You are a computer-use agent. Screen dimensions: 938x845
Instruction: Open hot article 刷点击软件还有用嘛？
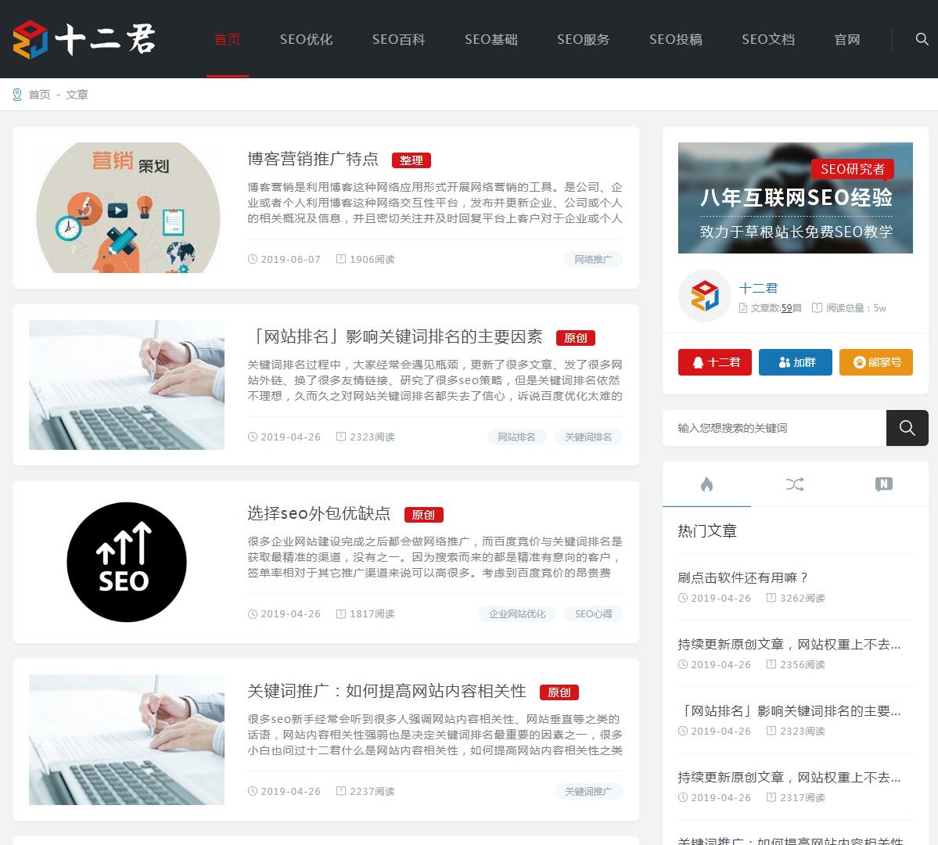point(743,577)
